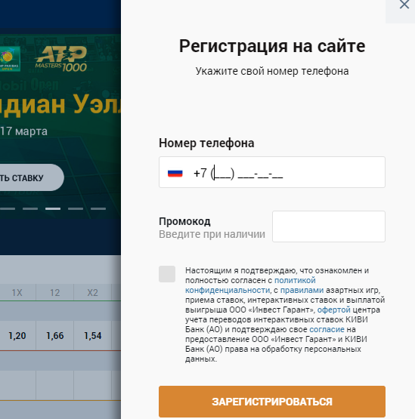The width and height of the screenshot is (415, 419).
Task: Click the Промокод input field
Action: (x=329, y=226)
